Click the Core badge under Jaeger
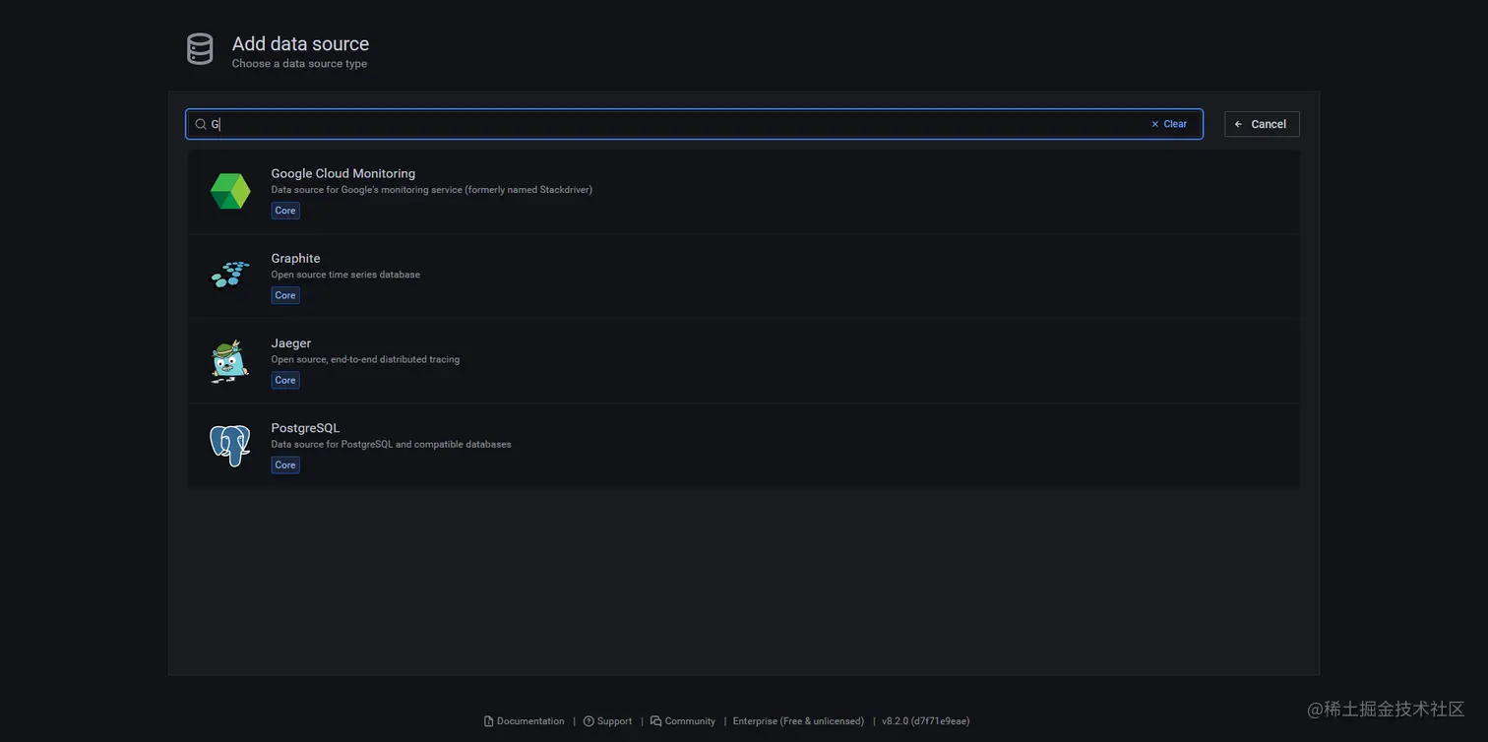Screen dimensions: 1488x742 click(285, 380)
